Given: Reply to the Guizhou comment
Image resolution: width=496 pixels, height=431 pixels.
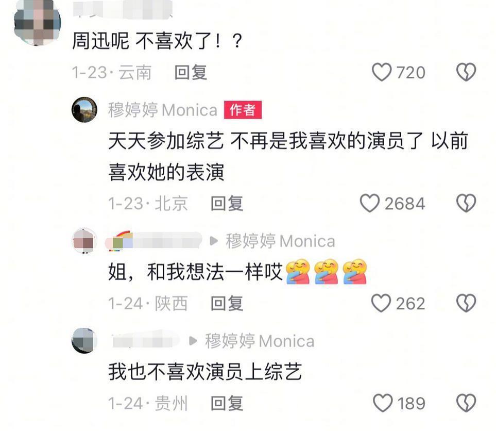Looking at the screenshot, I should point(227,403).
